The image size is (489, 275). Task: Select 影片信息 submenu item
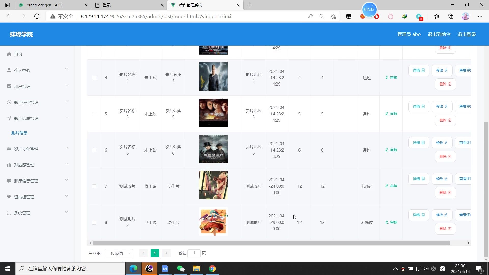click(19, 133)
